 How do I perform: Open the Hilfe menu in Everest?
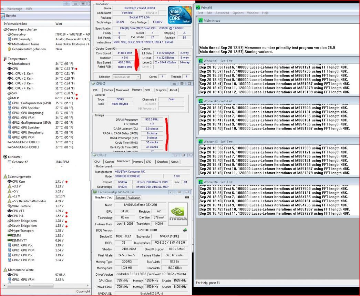point(29,9)
